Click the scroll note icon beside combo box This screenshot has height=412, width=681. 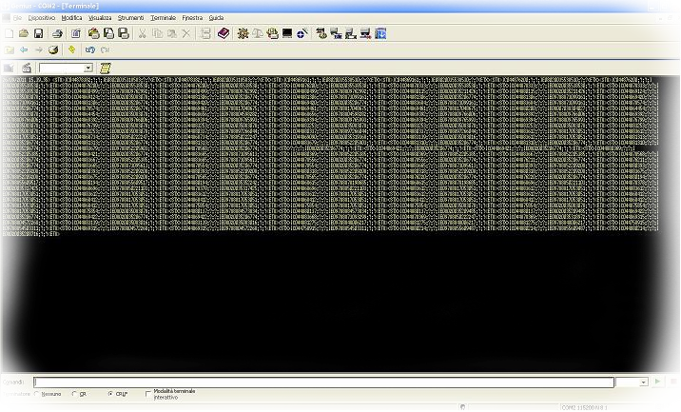(x=107, y=68)
